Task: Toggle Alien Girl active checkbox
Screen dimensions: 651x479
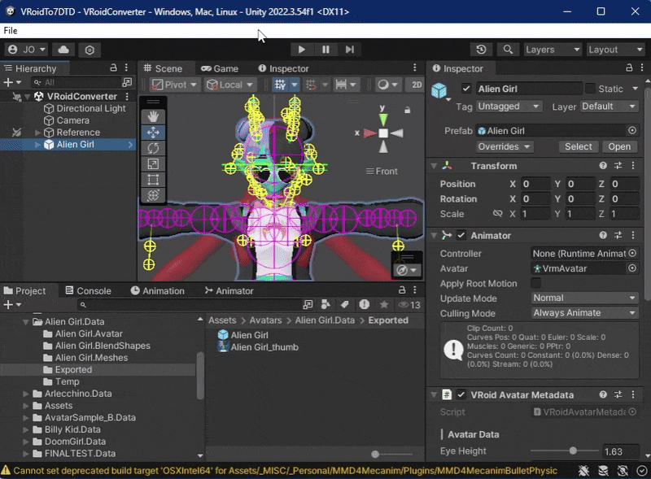Action: 465,89
